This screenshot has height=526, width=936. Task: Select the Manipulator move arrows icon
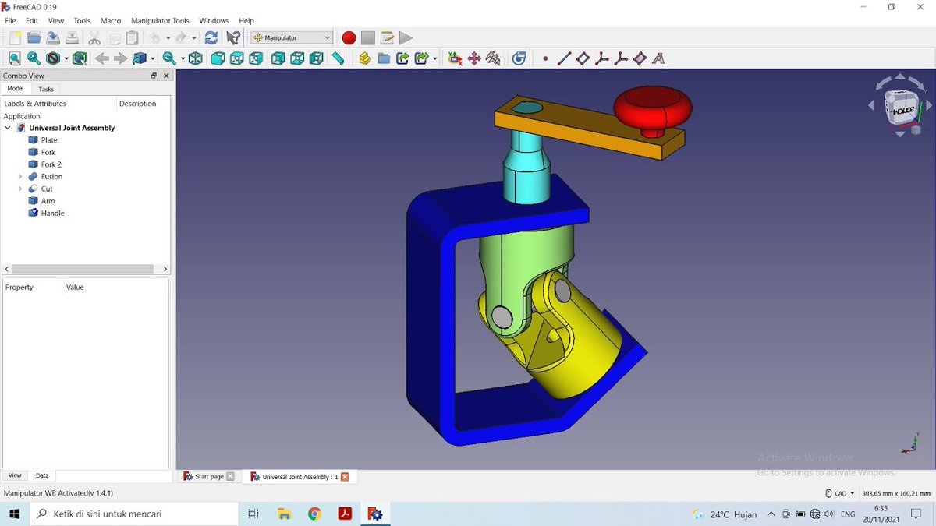[474, 58]
